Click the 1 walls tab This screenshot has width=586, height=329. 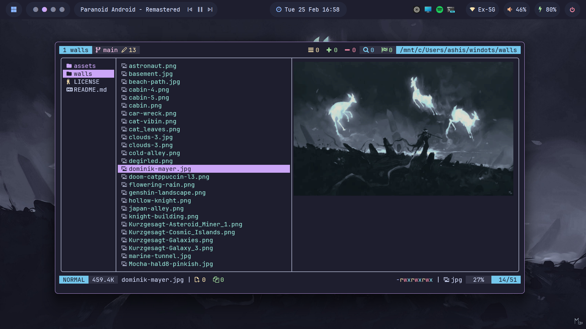[x=75, y=50]
